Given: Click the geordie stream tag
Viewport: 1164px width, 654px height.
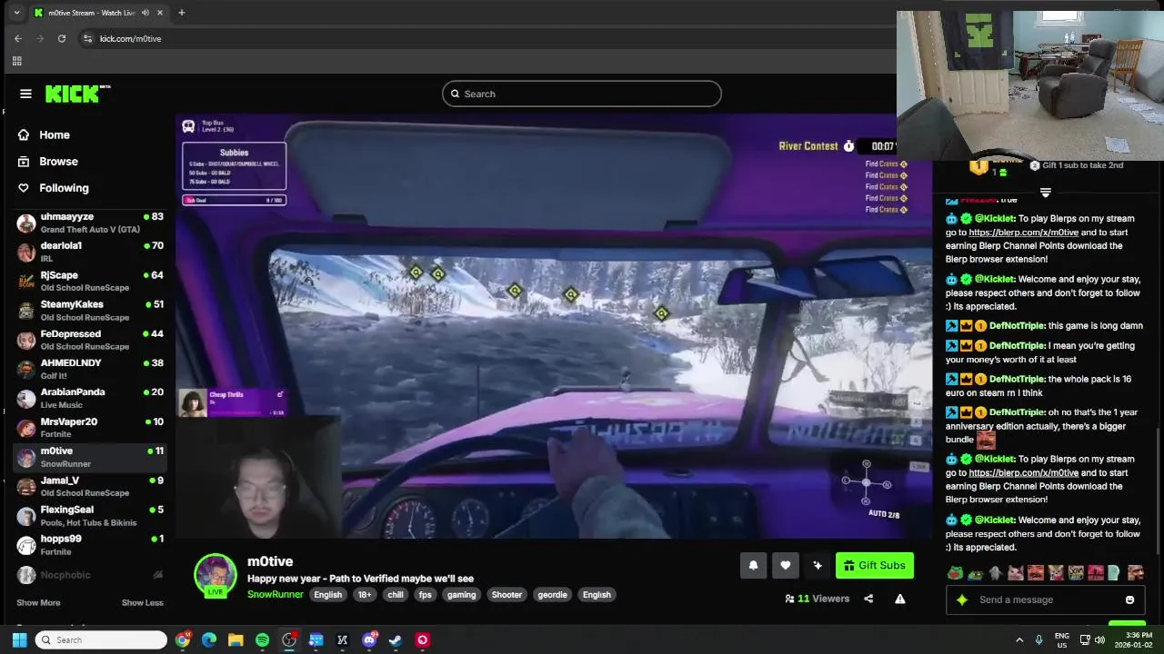Looking at the screenshot, I should 552,595.
